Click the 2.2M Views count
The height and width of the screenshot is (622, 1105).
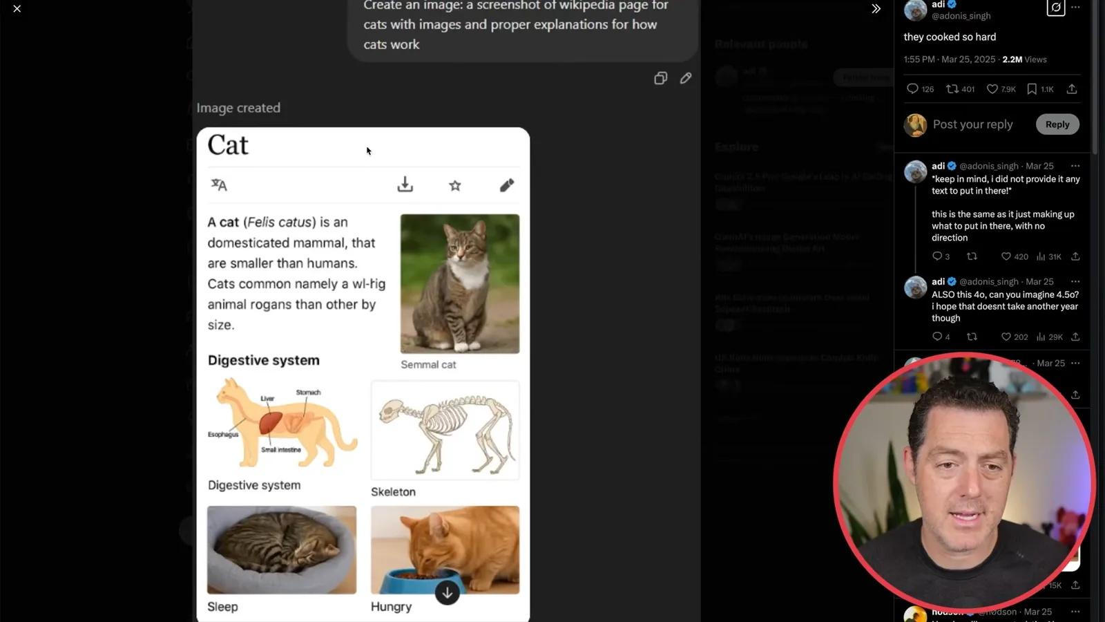(x=1024, y=59)
